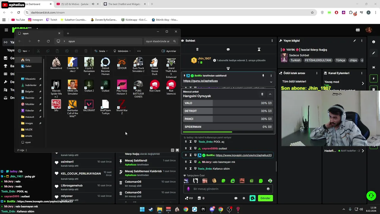Select the Riot Client shortcut
The width and height of the screenshot is (380, 214).
tap(155, 86)
